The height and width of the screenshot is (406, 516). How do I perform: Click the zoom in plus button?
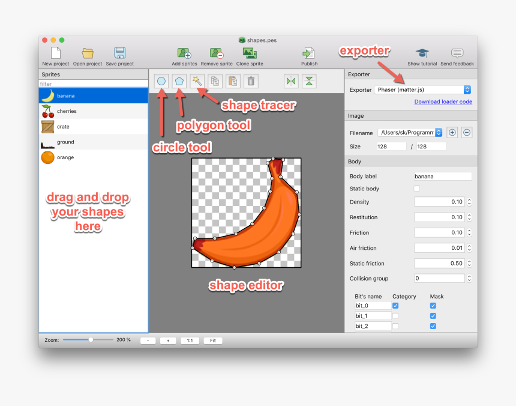pyautogui.click(x=168, y=341)
